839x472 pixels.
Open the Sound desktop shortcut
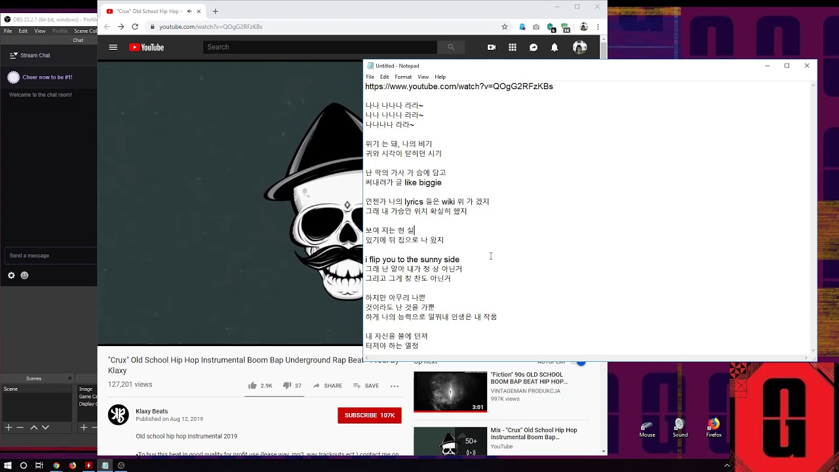pos(680,428)
